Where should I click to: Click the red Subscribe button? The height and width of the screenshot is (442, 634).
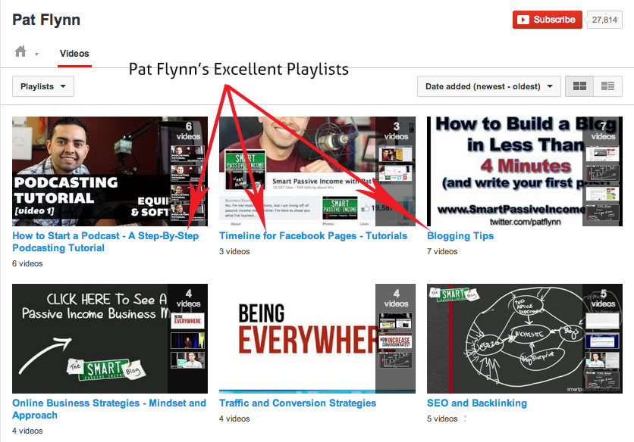click(547, 20)
